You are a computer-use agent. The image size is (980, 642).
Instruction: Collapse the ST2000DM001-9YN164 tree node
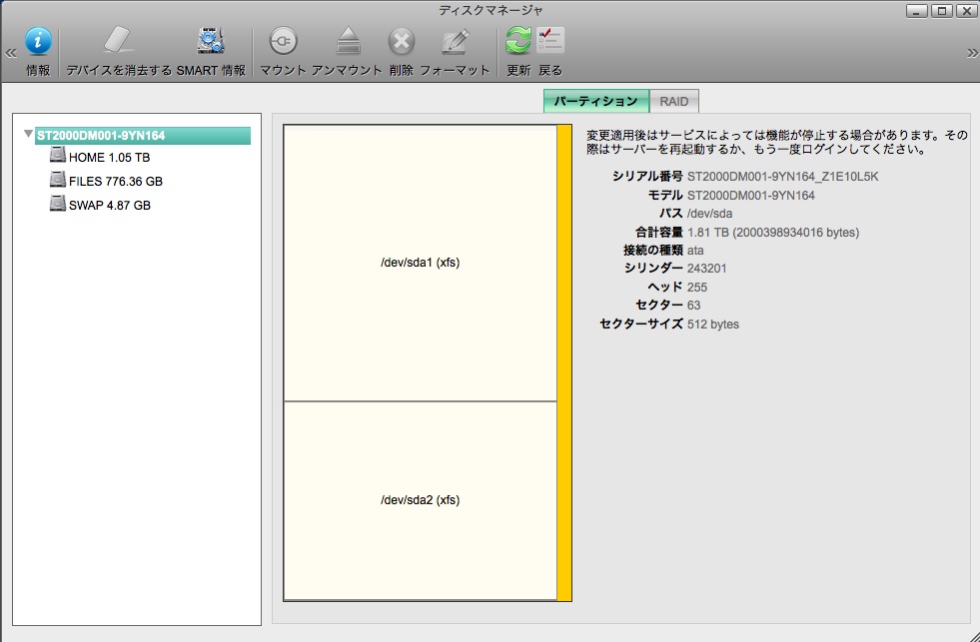(28, 134)
